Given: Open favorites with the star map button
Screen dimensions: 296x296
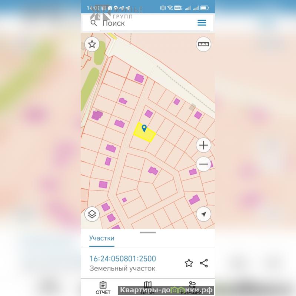Looking at the screenshot, I should [92, 44].
